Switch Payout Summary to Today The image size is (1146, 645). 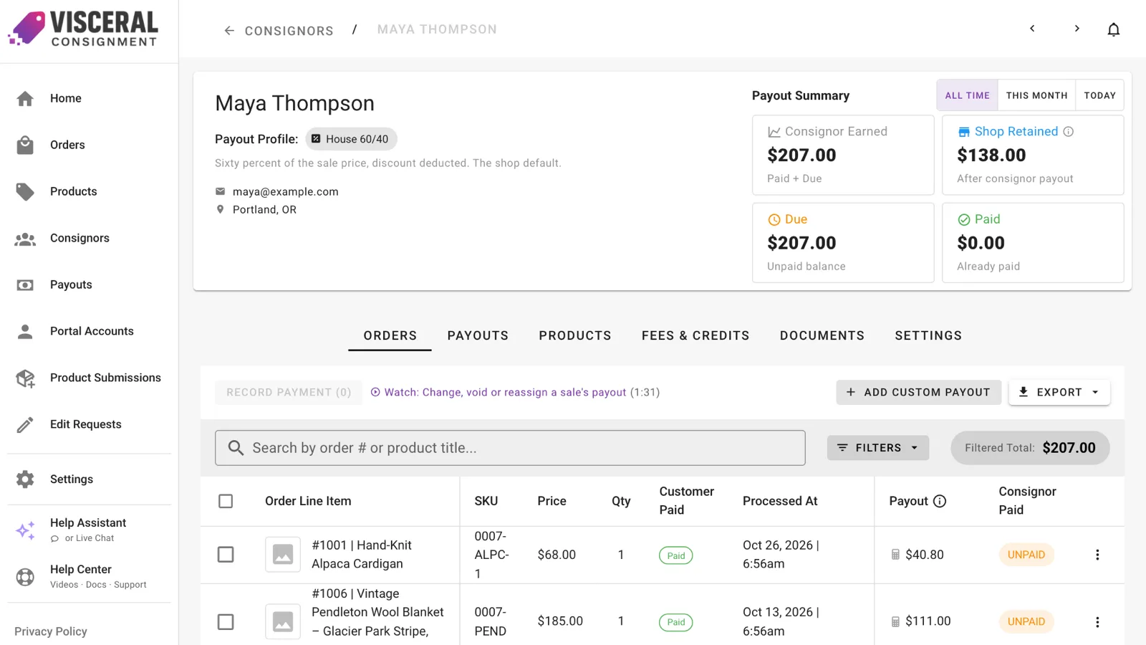pos(1099,95)
